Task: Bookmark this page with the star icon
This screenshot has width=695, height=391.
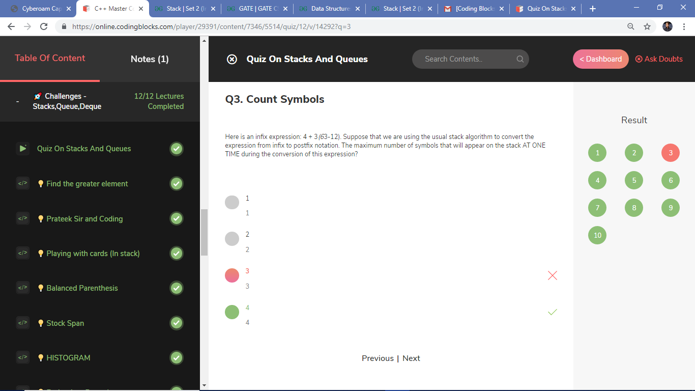Action: (x=647, y=26)
